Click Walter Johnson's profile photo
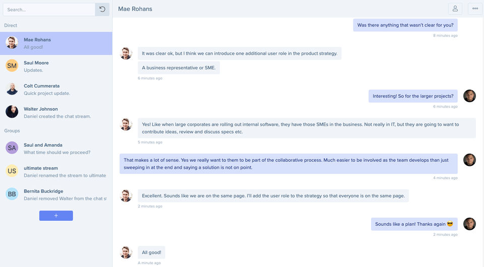The height and width of the screenshot is (267, 484). (x=12, y=112)
